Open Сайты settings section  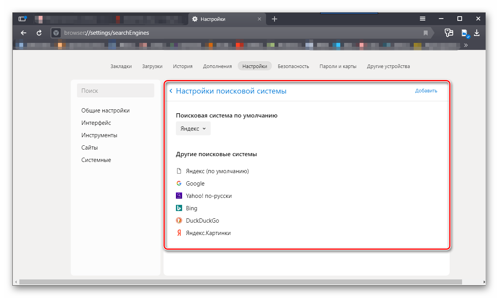pos(90,148)
